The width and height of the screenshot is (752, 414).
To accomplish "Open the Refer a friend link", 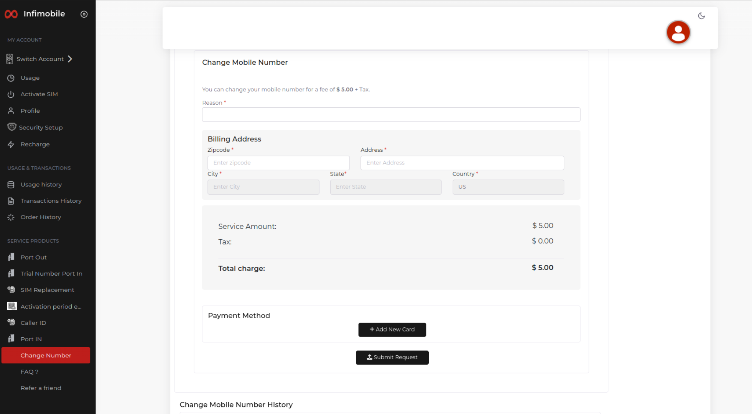I will coord(41,388).
